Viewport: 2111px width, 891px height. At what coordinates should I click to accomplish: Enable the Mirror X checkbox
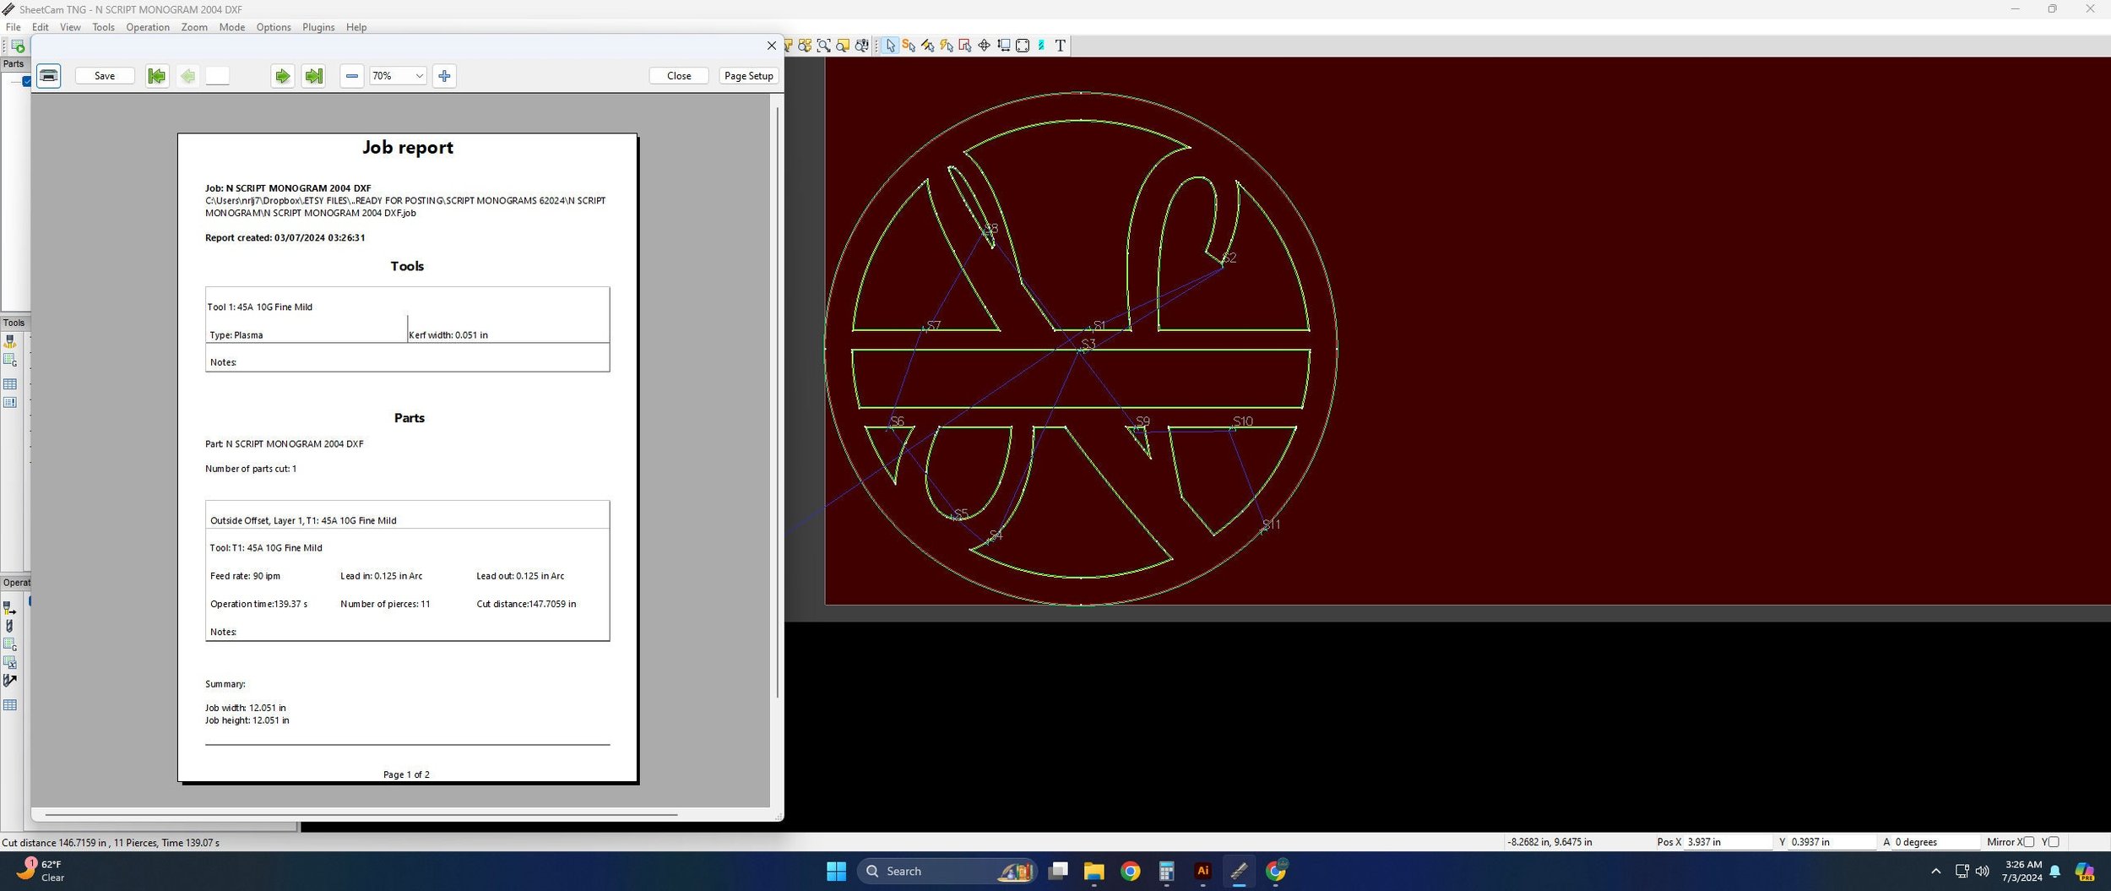click(x=2029, y=842)
